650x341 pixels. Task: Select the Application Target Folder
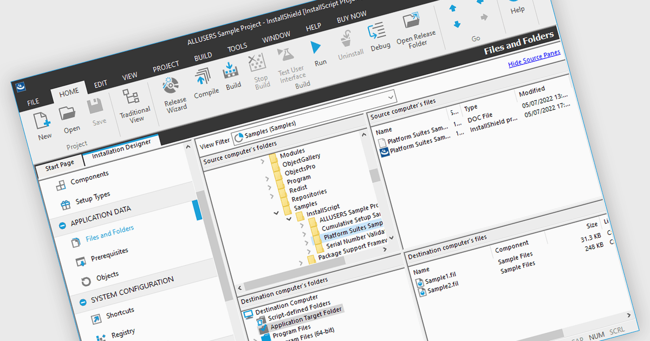point(307,319)
